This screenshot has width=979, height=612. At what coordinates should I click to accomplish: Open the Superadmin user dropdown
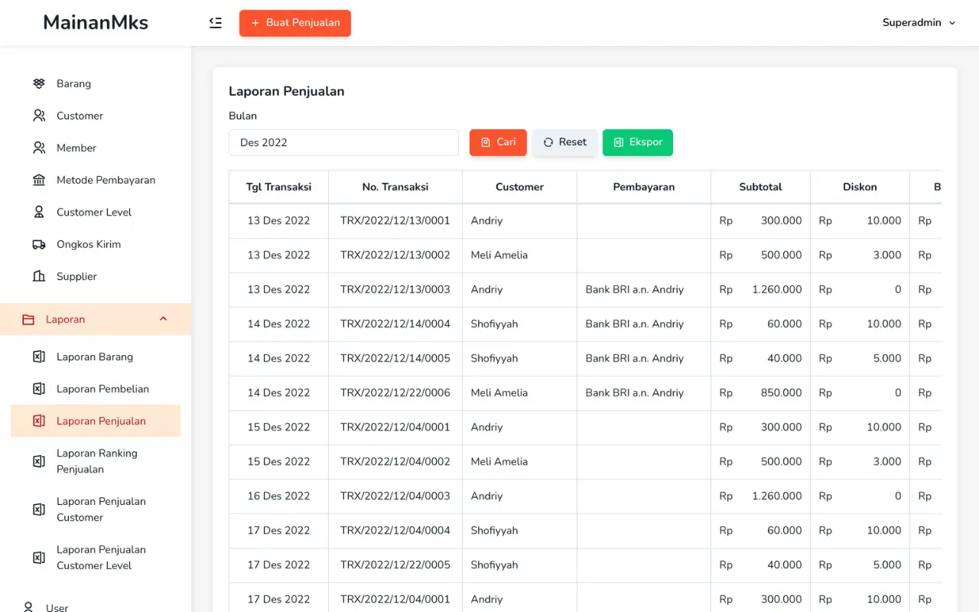click(919, 23)
